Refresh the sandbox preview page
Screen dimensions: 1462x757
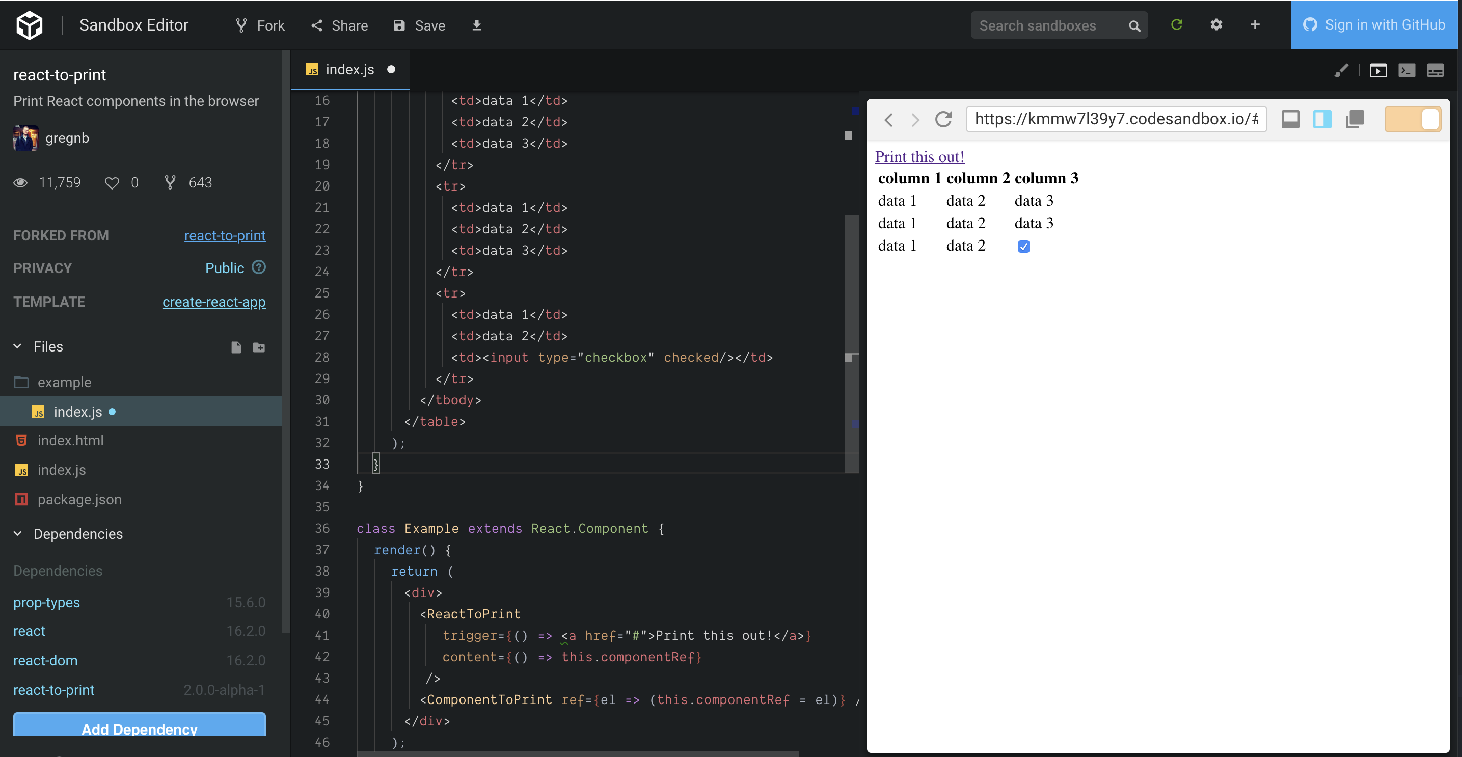pos(943,119)
